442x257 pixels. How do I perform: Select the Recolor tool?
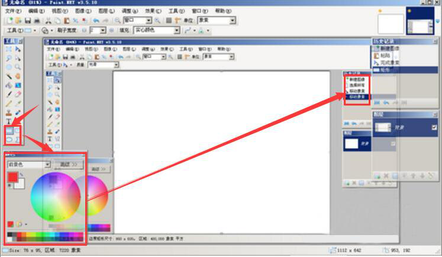(x=18, y=113)
